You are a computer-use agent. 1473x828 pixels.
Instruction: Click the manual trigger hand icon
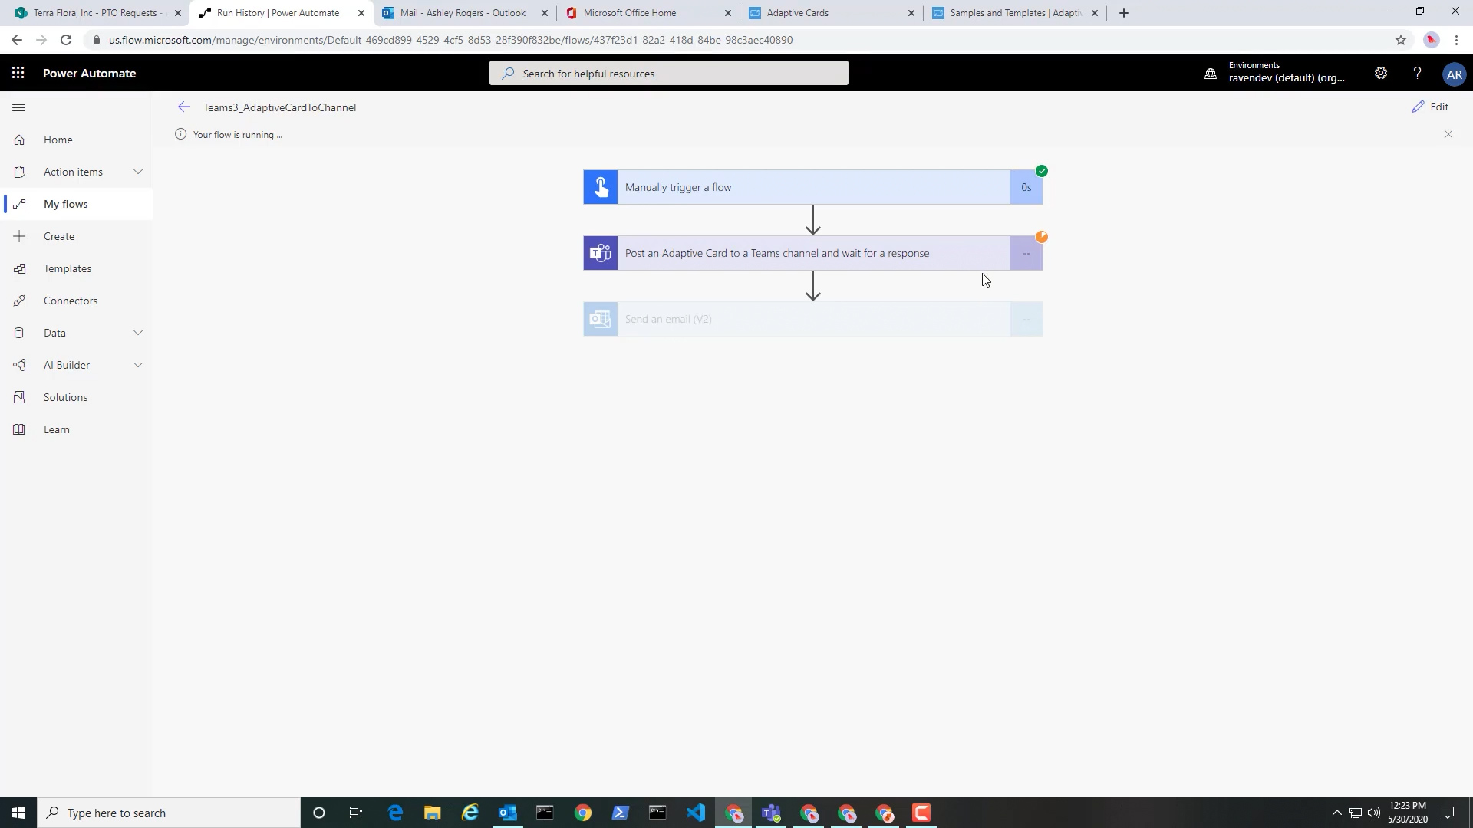(601, 187)
